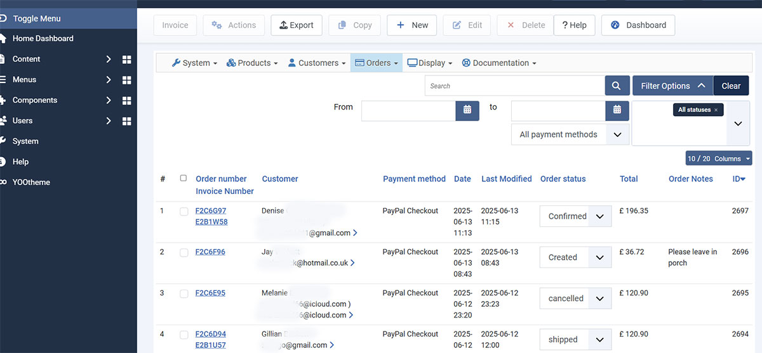Click the Copy toolbar button
This screenshot has height=353, width=762.
click(355, 25)
